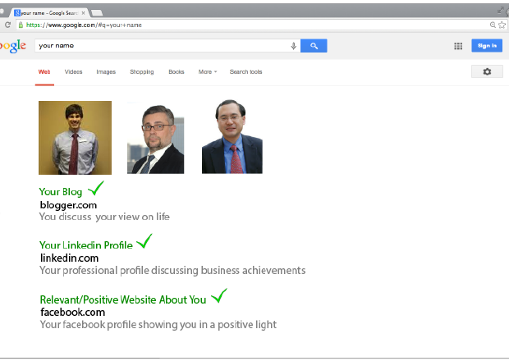Switch to Images results
Viewport: 509px width, 361px height.
coord(106,72)
